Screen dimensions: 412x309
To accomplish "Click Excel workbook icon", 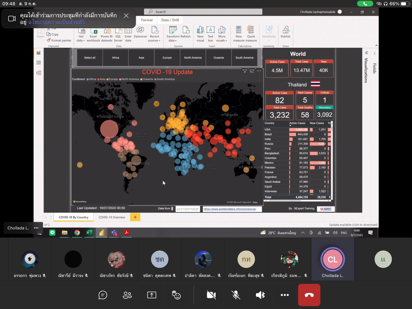I will (x=93, y=35).
